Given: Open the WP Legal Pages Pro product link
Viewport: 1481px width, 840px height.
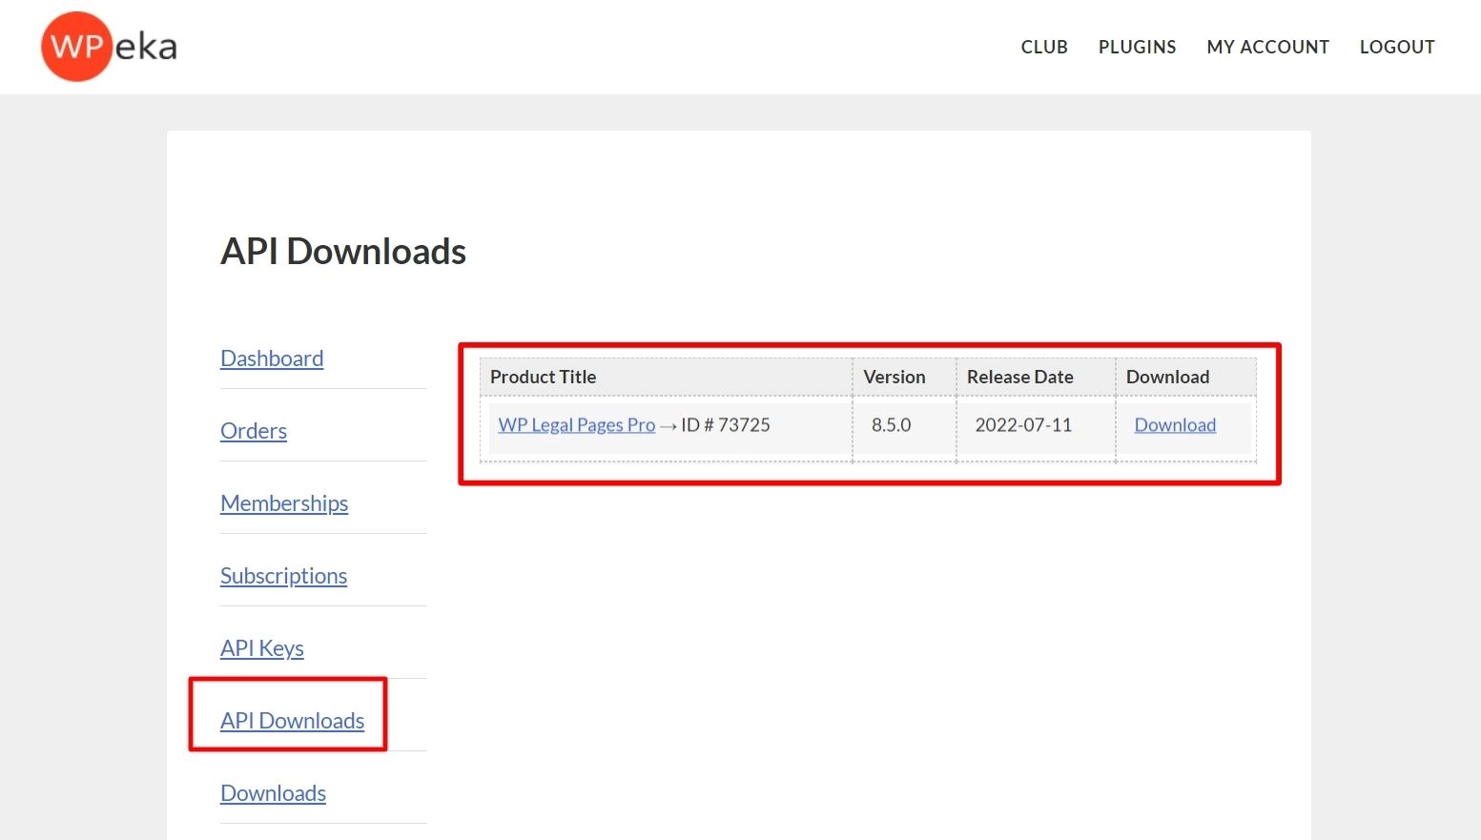Looking at the screenshot, I should tap(575, 424).
